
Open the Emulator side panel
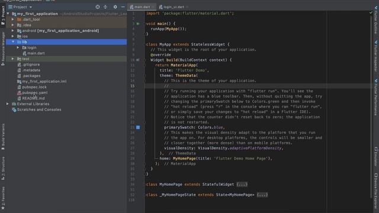point(376,156)
